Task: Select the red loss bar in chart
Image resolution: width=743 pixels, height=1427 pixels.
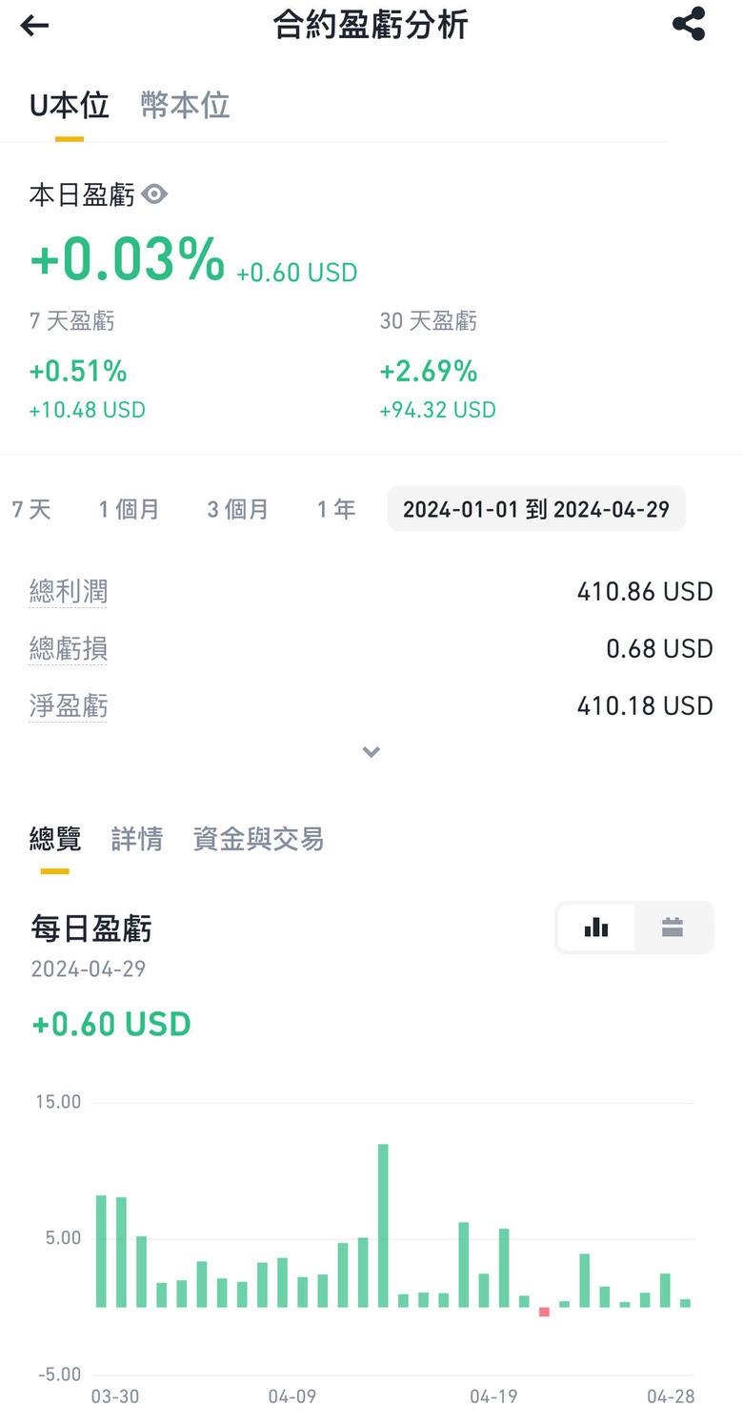Action: point(544,1312)
